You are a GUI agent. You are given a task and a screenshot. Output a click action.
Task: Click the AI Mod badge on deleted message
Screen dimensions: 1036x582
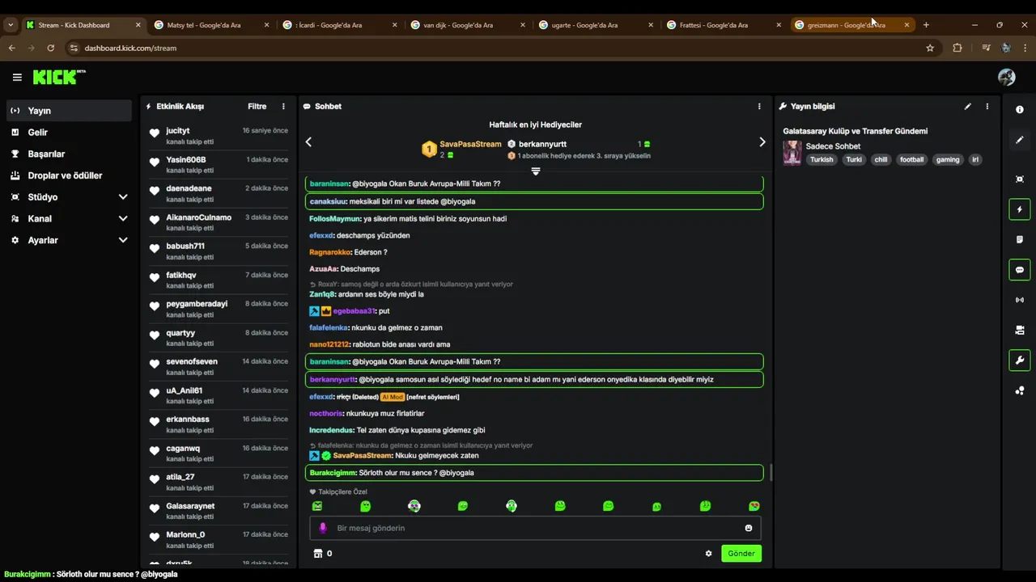[x=392, y=397]
